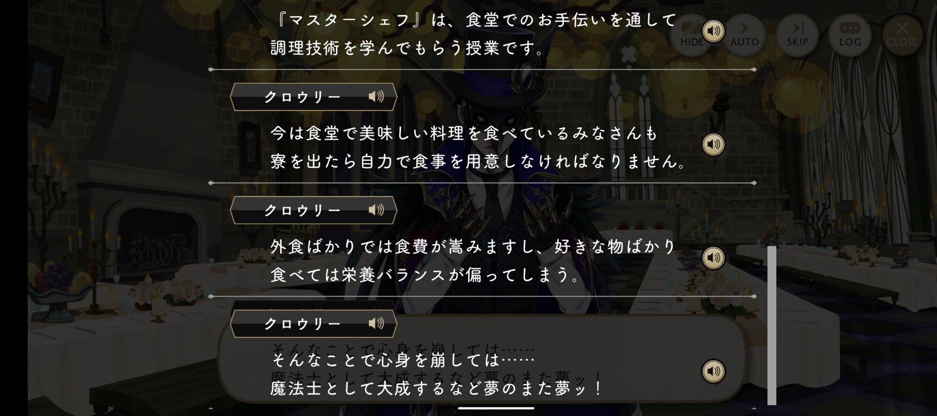The height and width of the screenshot is (416, 937).
Task: Tap speaker icon in second クロウリー name tag
Action: tap(376, 210)
